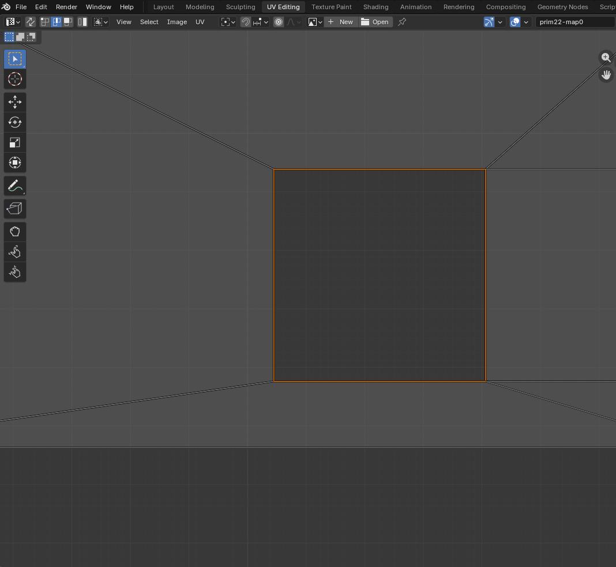Image resolution: width=616 pixels, height=567 pixels.
Task: Set selection mode to extend
Action: [x=20, y=37]
